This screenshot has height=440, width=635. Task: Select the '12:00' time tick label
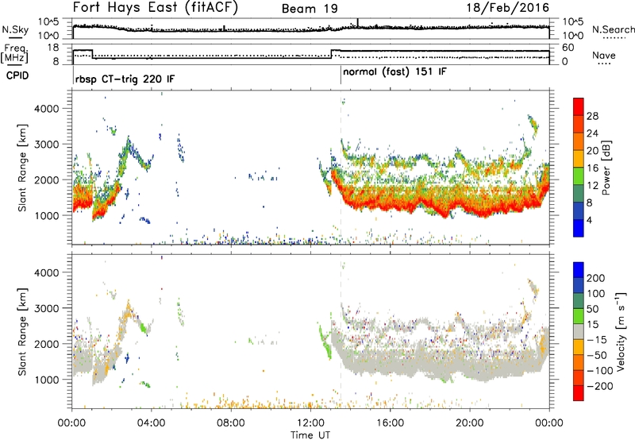pyautogui.click(x=310, y=423)
